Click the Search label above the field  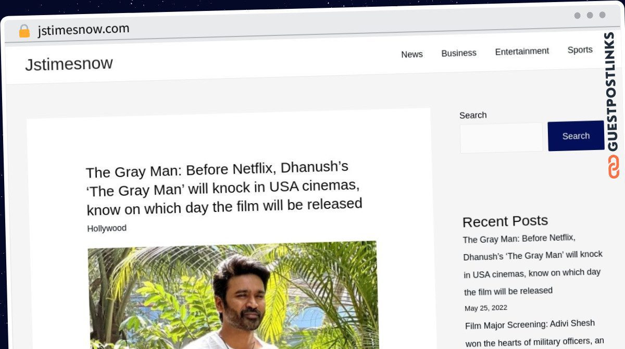pyautogui.click(x=473, y=115)
